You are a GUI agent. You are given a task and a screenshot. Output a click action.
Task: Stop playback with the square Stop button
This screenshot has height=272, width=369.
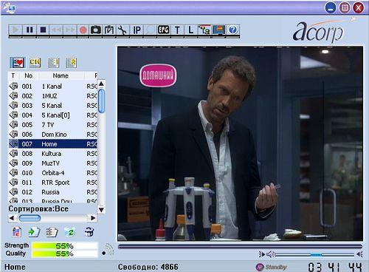pos(43,30)
